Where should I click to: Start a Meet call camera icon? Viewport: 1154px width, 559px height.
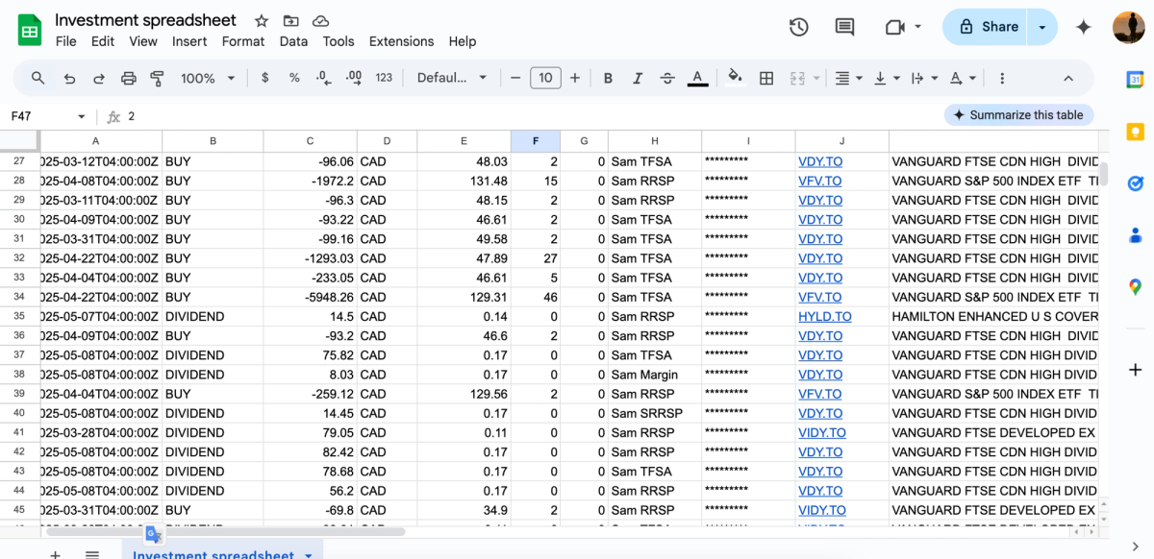click(x=895, y=27)
